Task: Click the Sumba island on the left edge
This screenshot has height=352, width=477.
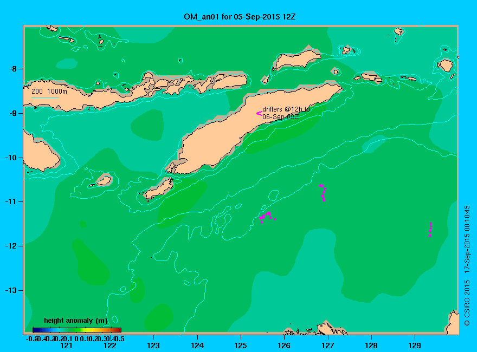Action: 40,153
